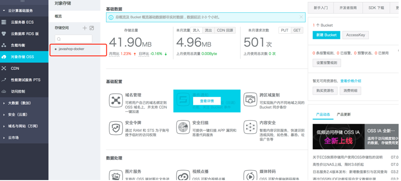
Task: Click the plus icon to add storage space
Action: [x=85, y=28]
